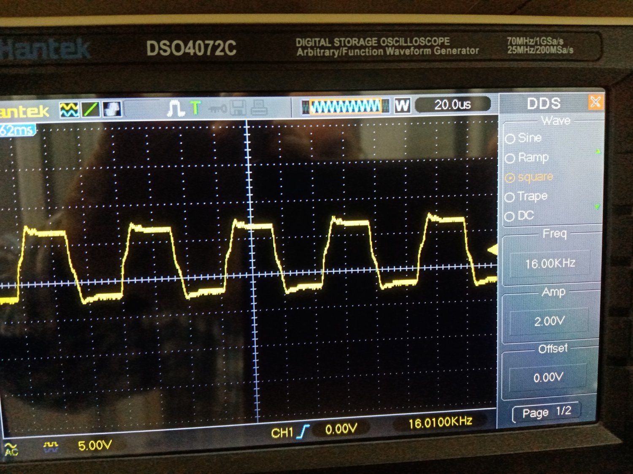The height and width of the screenshot is (474, 633).
Task: Select the Sine wave radio option
Action: click(x=510, y=139)
